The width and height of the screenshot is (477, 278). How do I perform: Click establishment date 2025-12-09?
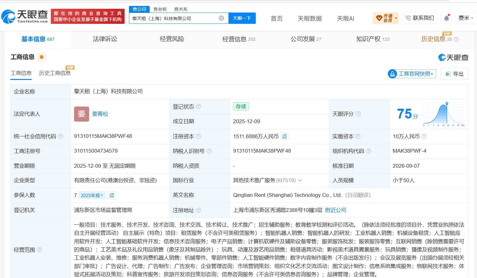tap(247, 122)
